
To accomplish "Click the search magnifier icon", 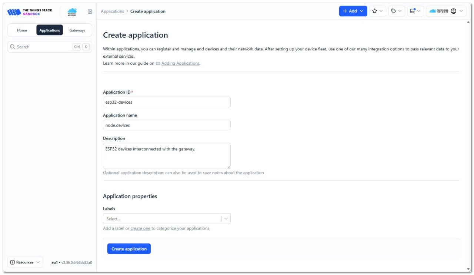I will pyautogui.click(x=13, y=47).
